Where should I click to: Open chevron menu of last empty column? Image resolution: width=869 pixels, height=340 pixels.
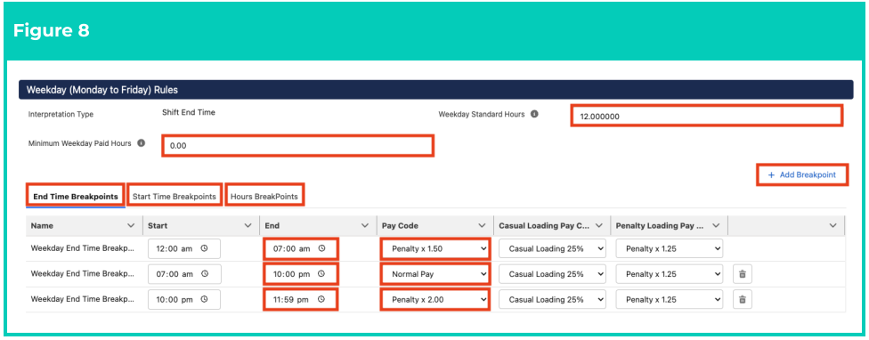click(x=832, y=225)
